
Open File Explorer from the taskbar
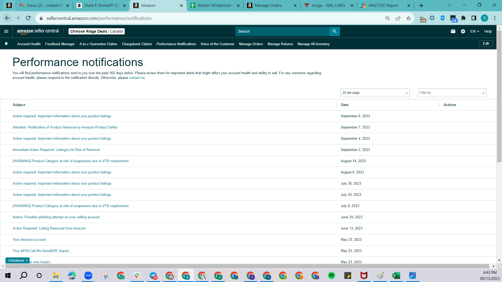pyautogui.click(x=56, y=275)
